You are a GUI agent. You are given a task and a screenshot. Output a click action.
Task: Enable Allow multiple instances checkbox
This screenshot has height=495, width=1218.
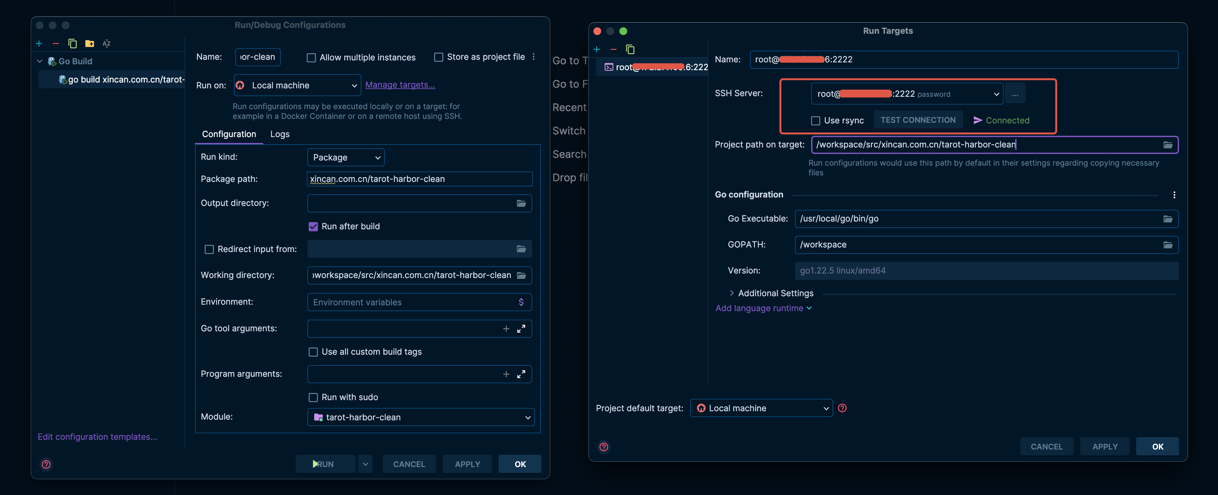click(311, 58)
